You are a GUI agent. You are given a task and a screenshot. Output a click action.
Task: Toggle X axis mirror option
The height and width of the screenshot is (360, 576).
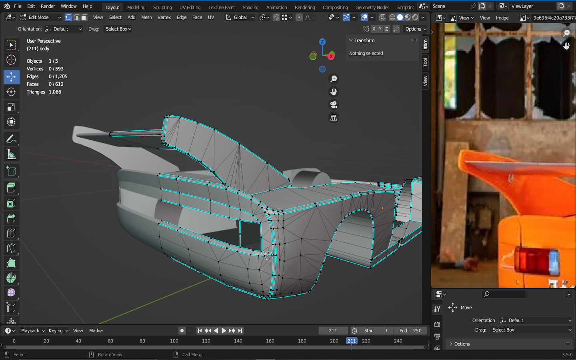pos(374,29)
